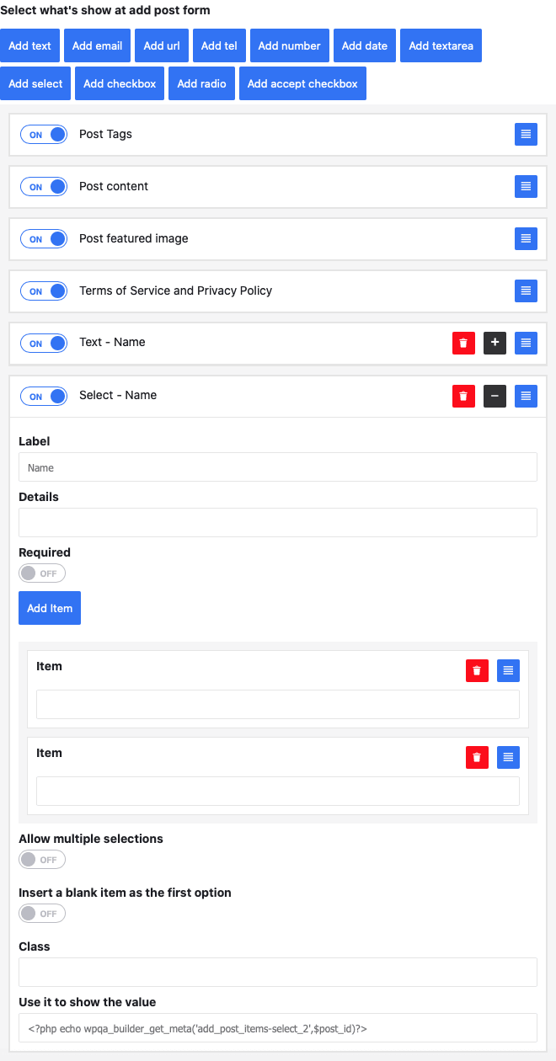Click drag handle for Post Tags row
556x1061 pixels.
tap(526, 134)
